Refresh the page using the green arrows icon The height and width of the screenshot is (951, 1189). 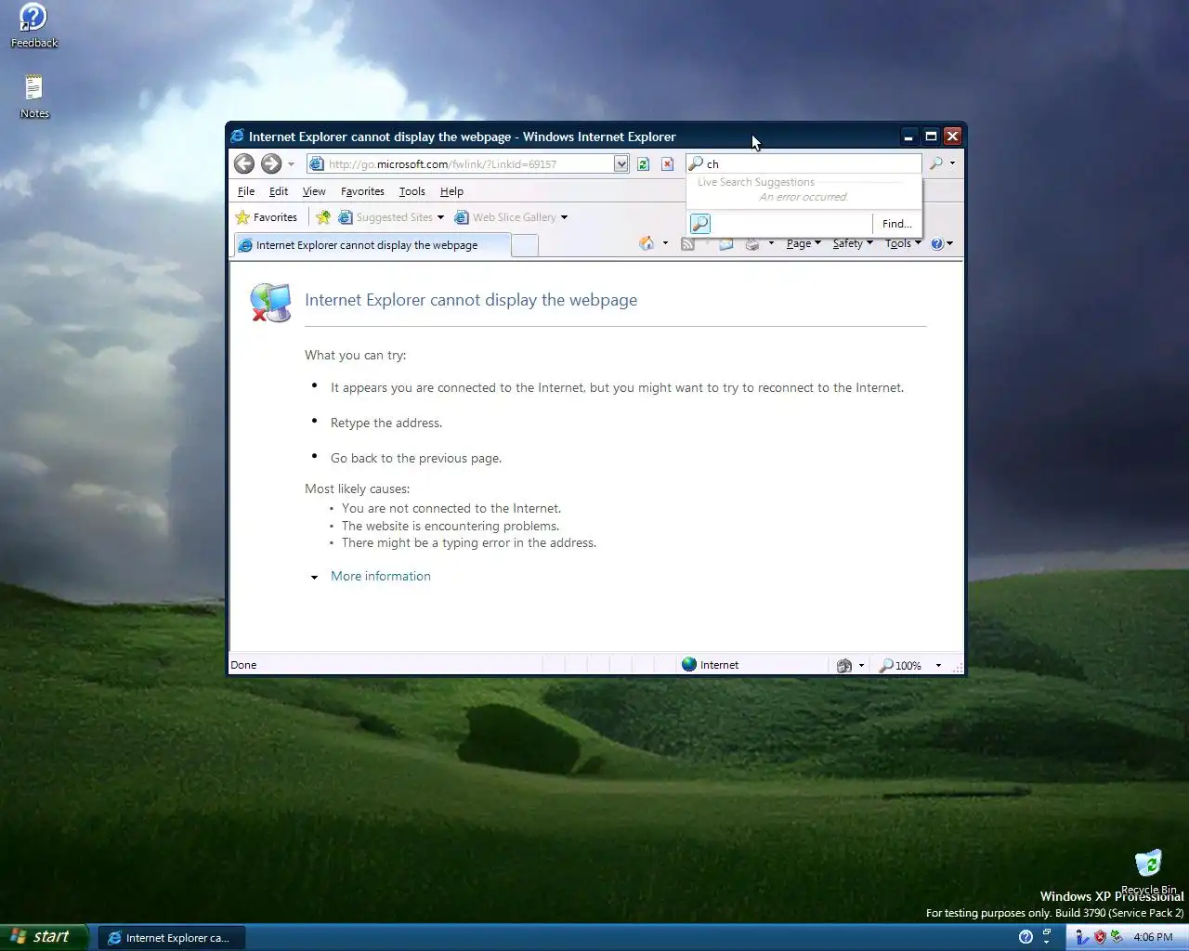pyautogui.click(x=643, y=164)
